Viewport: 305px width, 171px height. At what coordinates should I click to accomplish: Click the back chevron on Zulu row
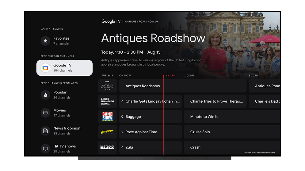[122, 147]
